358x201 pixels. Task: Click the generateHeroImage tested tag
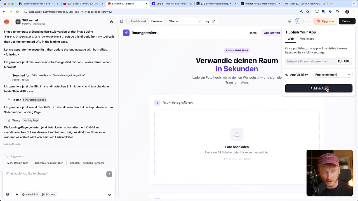coord(34,100)
